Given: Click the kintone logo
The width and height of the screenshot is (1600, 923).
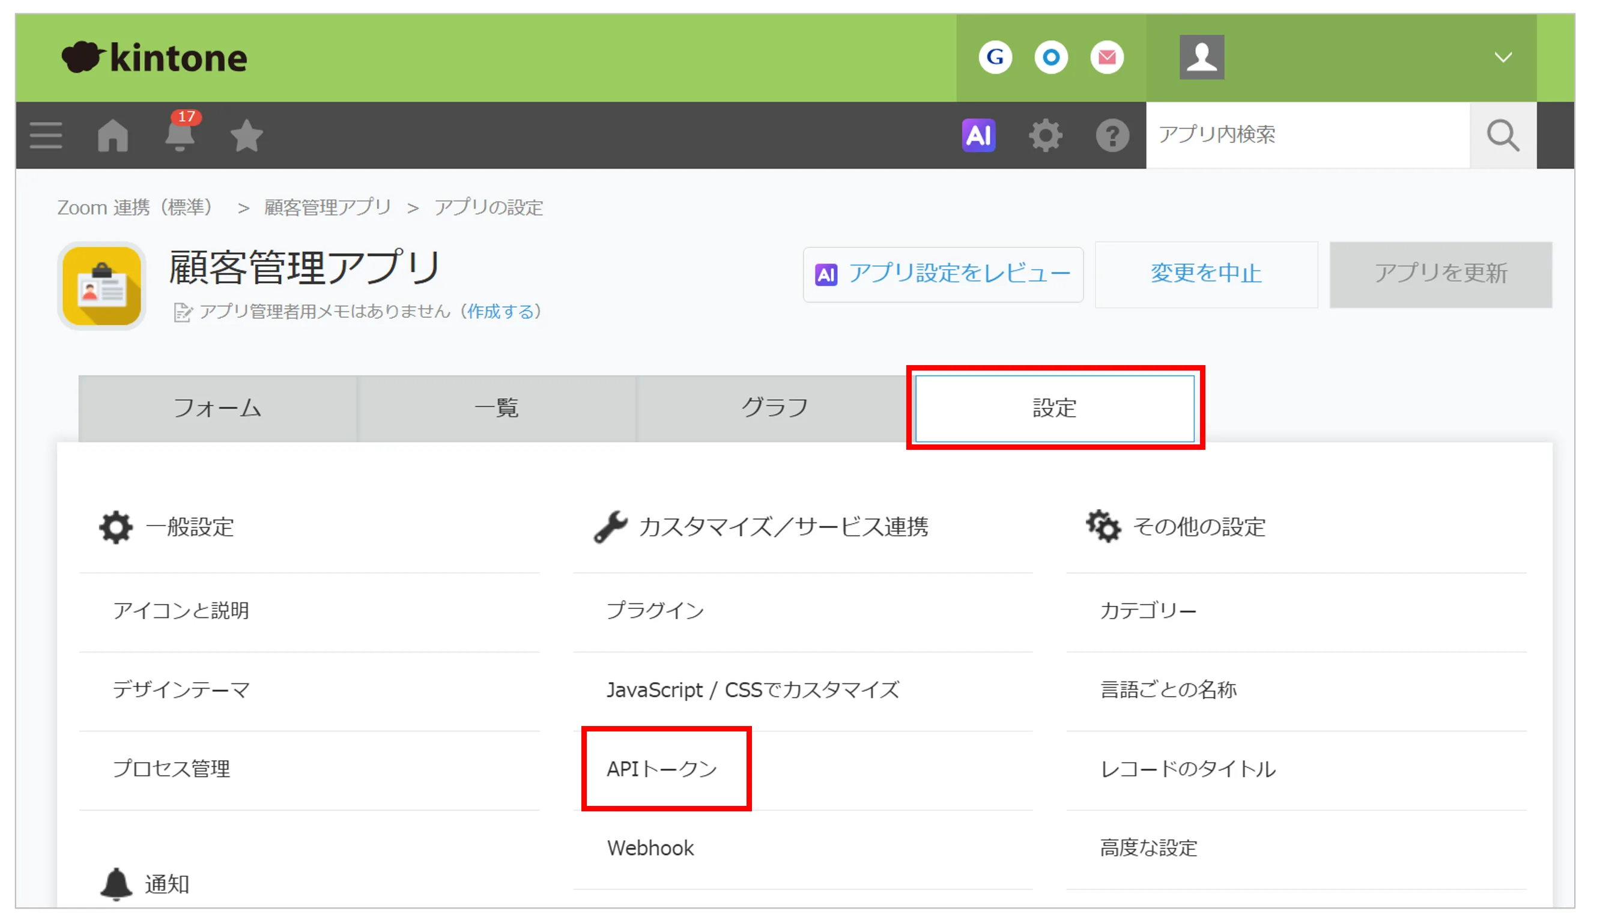Looking at the screenshot, I should pyautogui.click(x=154, y=58).
